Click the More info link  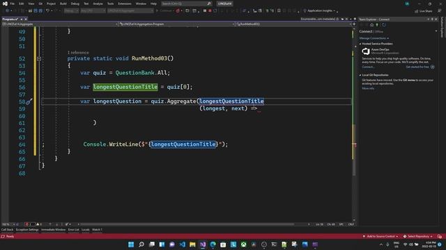[368, 88]
